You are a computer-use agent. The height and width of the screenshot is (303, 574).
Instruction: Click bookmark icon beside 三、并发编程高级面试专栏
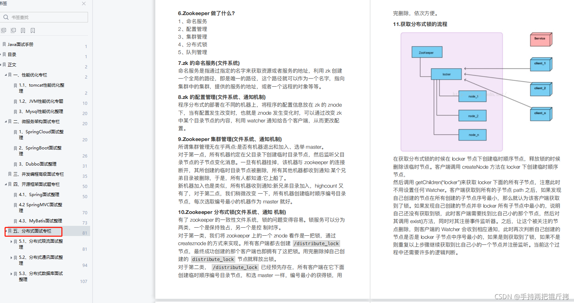point(10,174)
